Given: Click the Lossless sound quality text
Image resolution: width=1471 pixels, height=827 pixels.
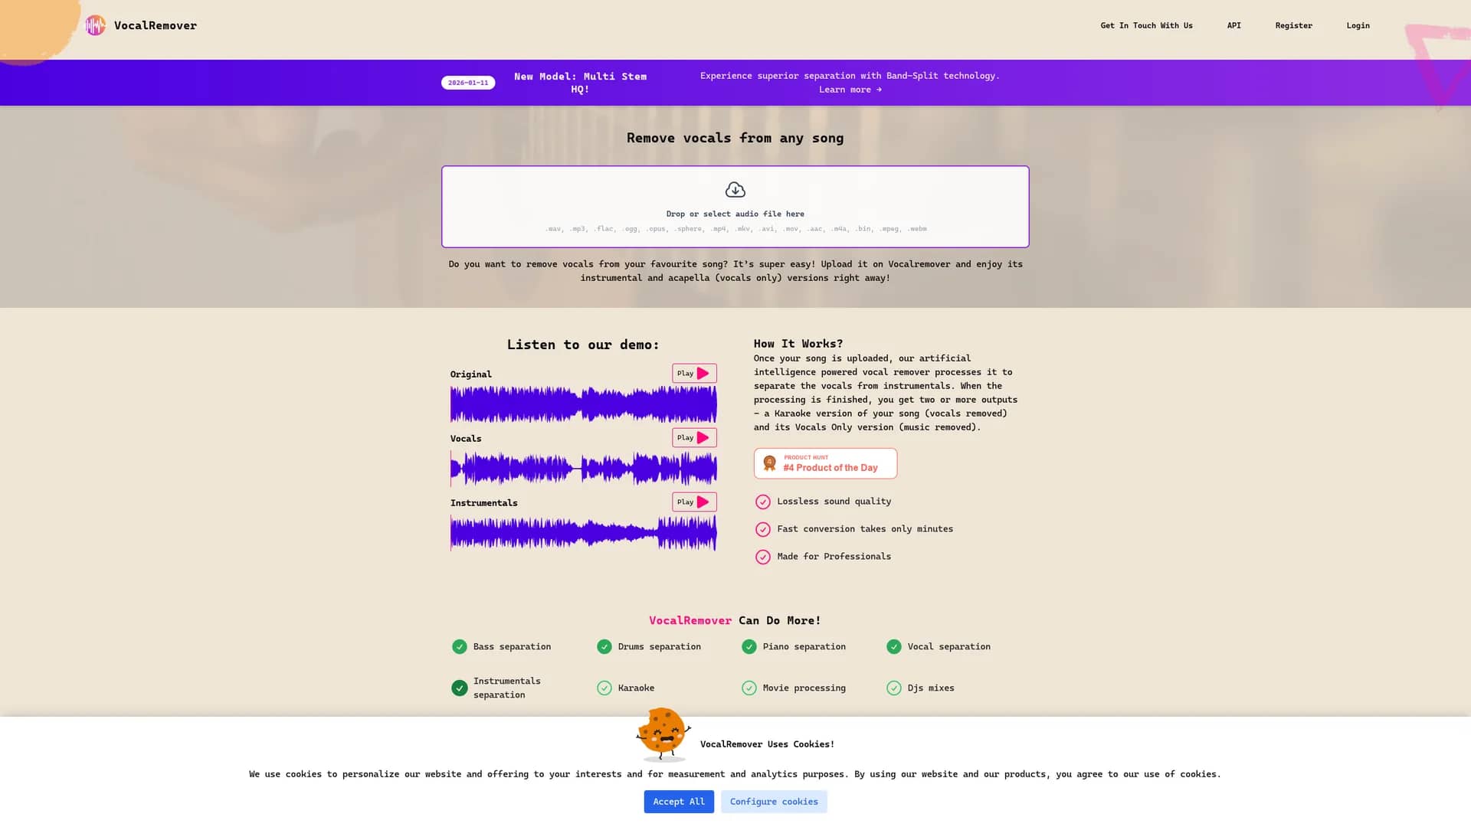Looking at the screenshot, I should [x=834, y=502].
